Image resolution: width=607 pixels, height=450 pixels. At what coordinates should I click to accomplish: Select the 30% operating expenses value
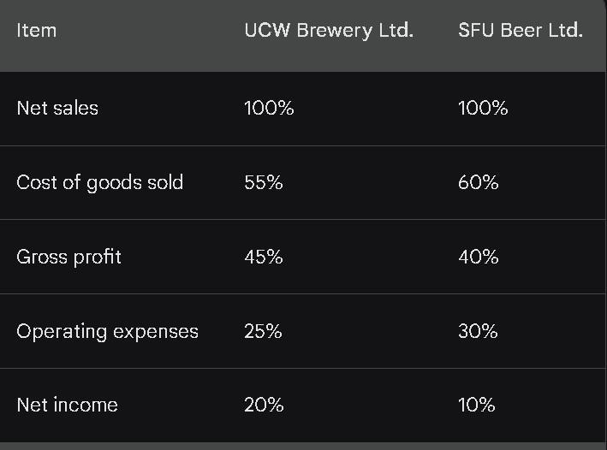pyautogui.click(x=478, y=331)
